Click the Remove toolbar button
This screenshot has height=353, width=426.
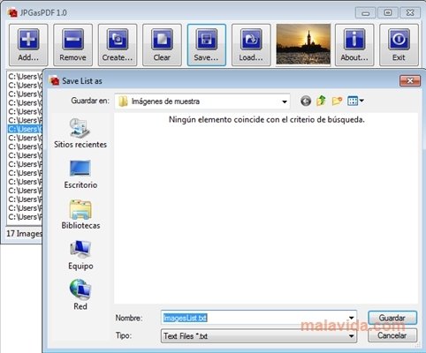(72, 45)
